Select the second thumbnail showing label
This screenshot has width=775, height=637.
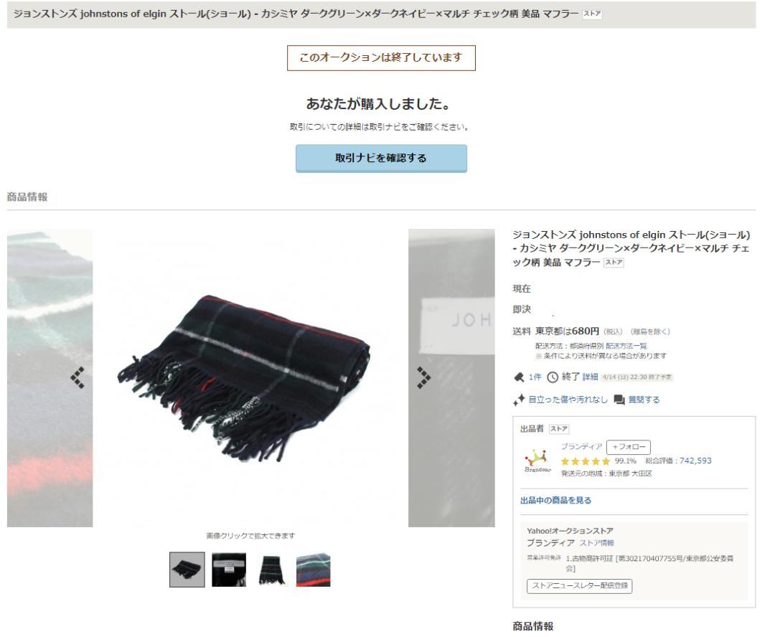229,570
